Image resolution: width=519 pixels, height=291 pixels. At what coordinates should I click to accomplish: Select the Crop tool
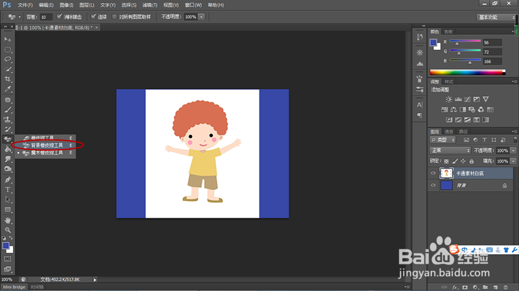8,79
